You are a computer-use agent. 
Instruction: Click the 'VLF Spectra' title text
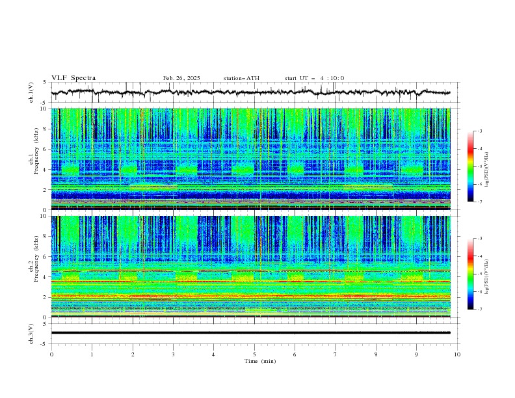(x=73, y=78)
